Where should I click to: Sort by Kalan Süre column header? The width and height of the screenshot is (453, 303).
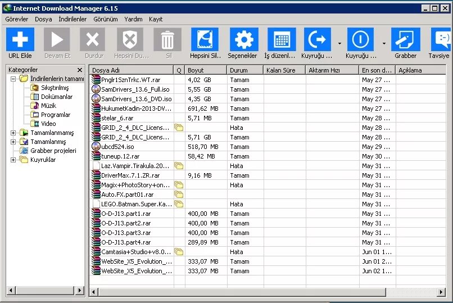click(x=284, y=70)
